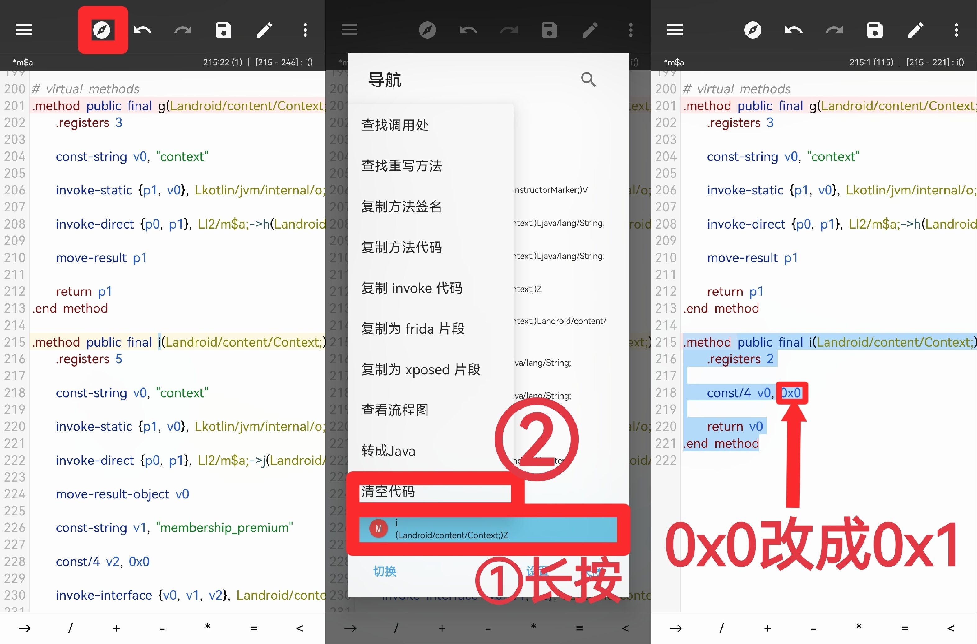
Task: Select method i (Landroid/content/Context;)Z in the list
Action: click(488, 529)
